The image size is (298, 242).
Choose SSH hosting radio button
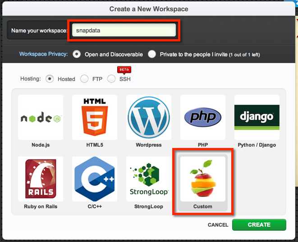tap(111, 79)
